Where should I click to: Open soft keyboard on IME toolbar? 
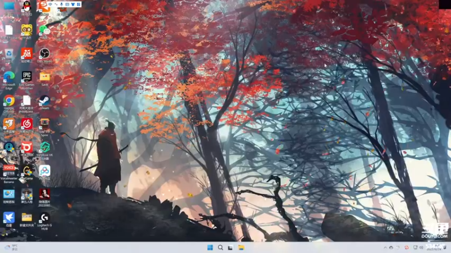click(x=67, y=4)
